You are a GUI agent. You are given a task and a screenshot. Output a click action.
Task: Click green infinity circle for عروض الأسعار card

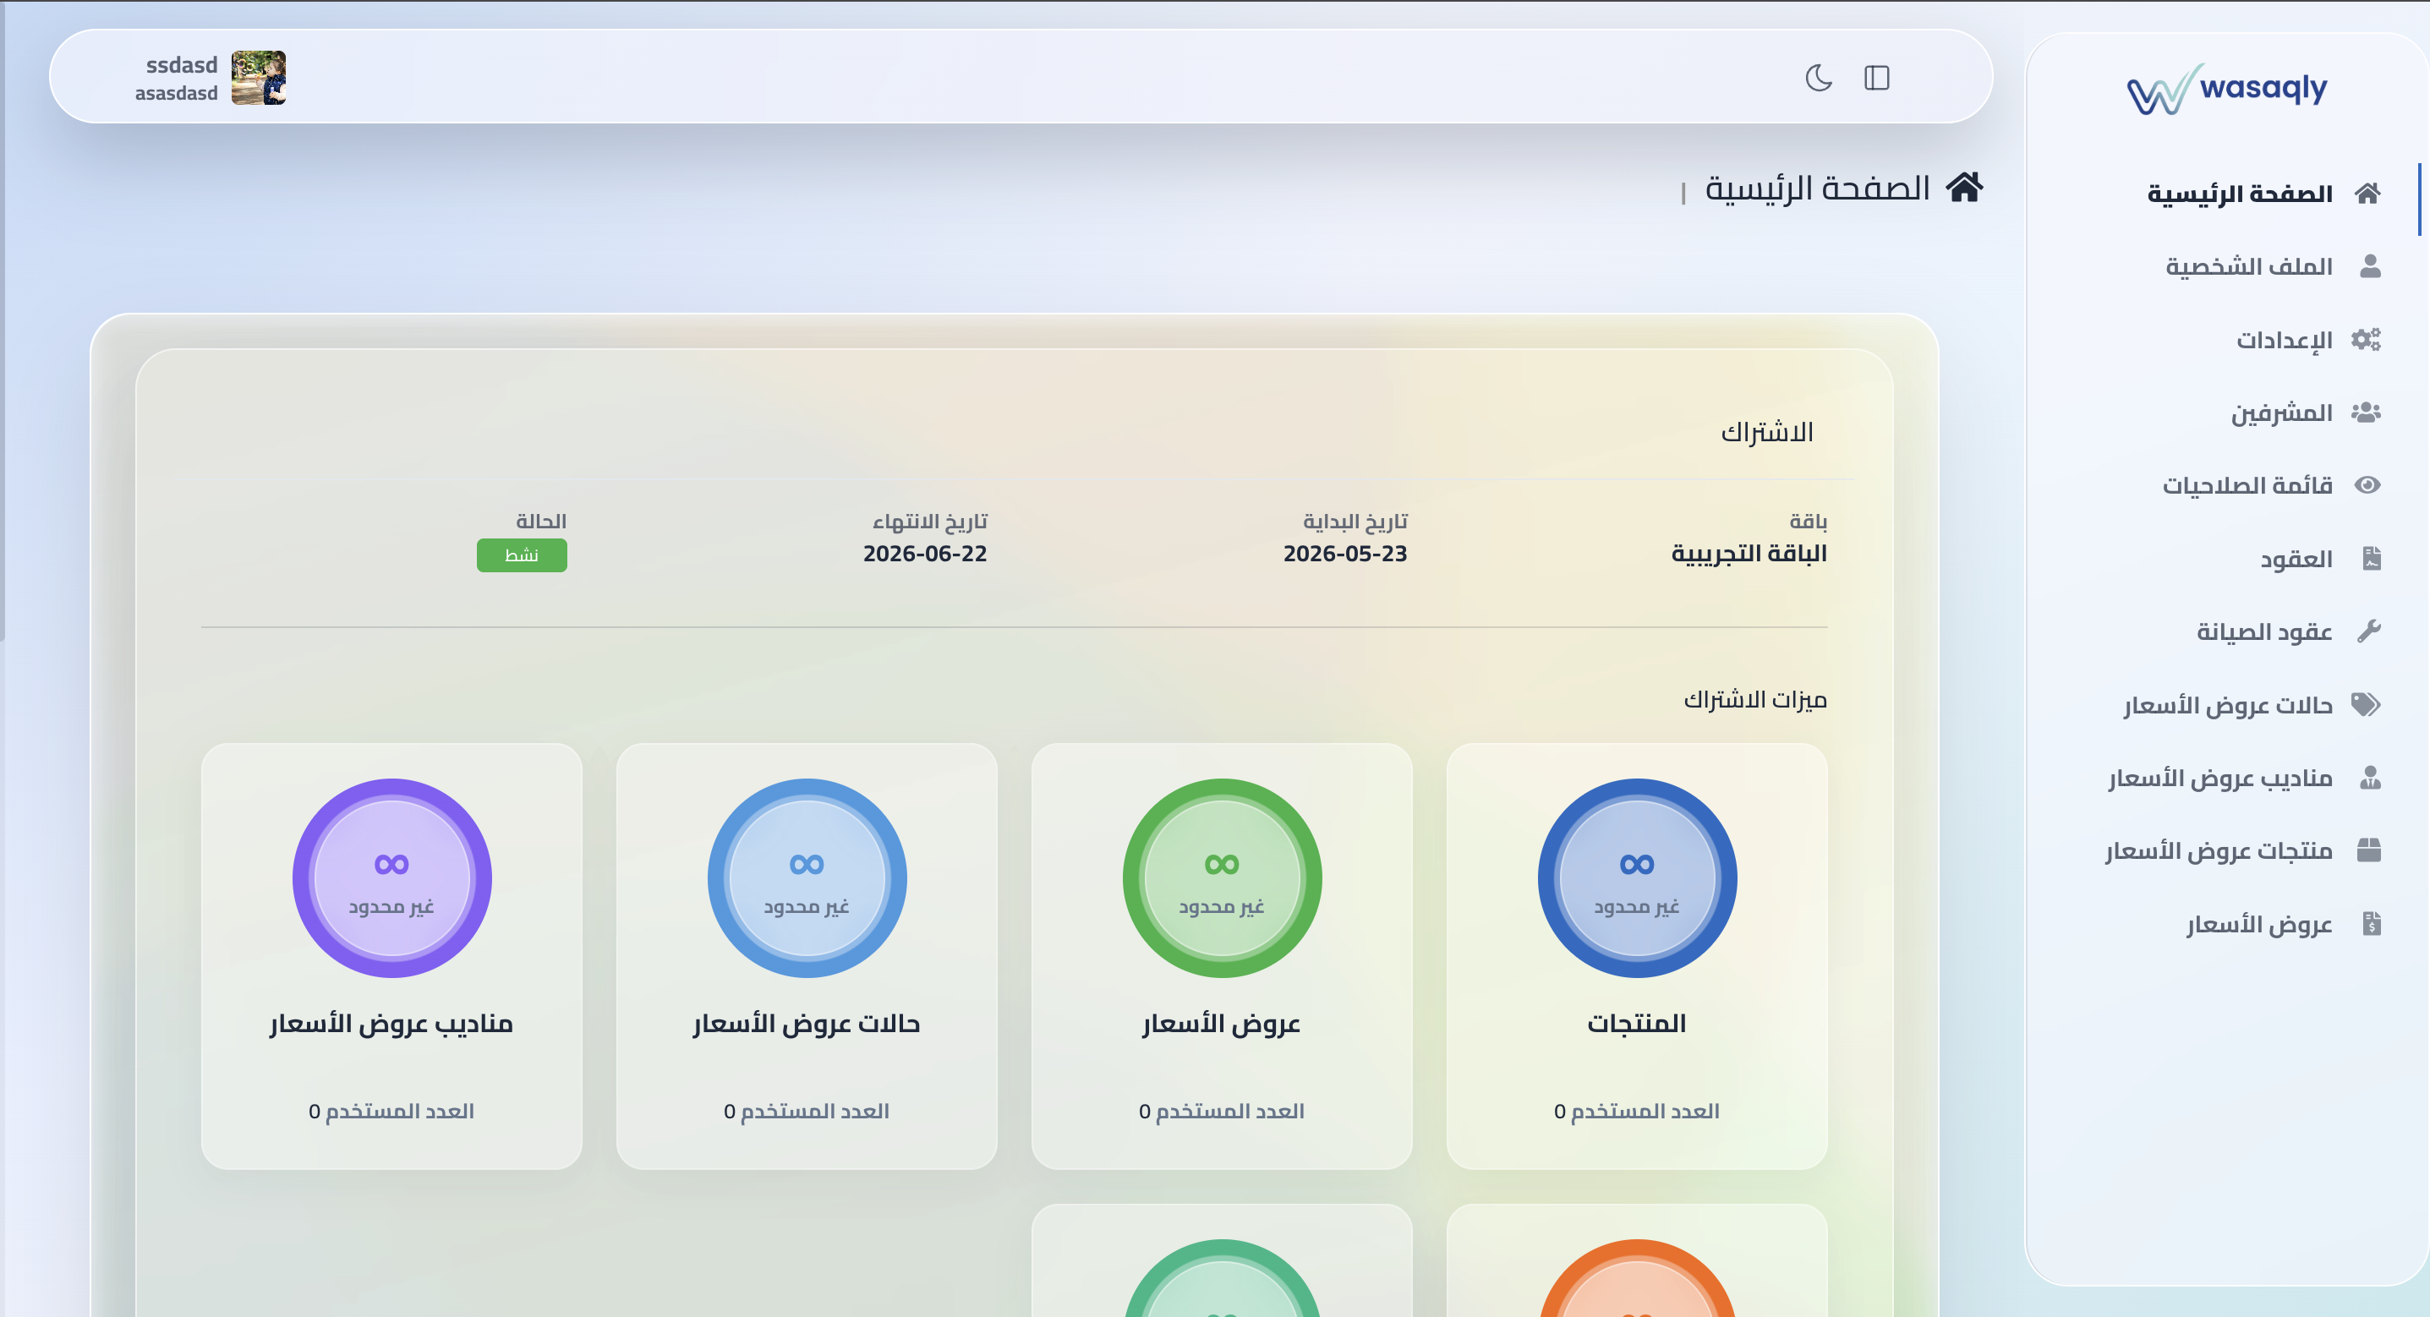pyautogui.click(x=1222, y=877)
